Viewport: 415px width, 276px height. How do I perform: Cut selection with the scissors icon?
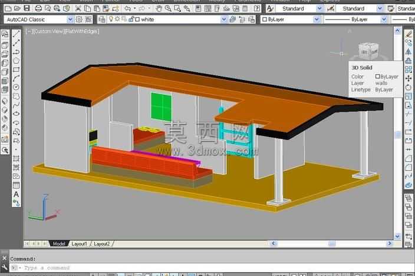click(x=78, y=9)
